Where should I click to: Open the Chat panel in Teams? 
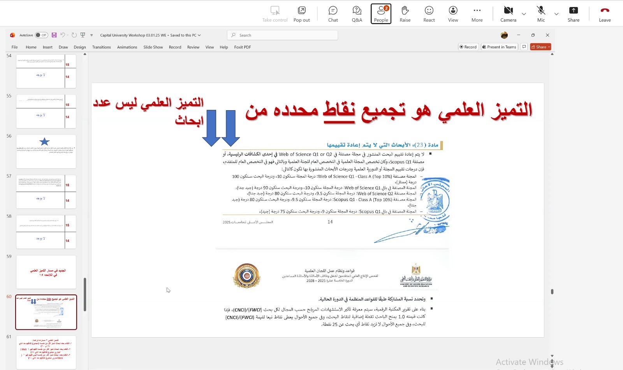click(333, 14)
